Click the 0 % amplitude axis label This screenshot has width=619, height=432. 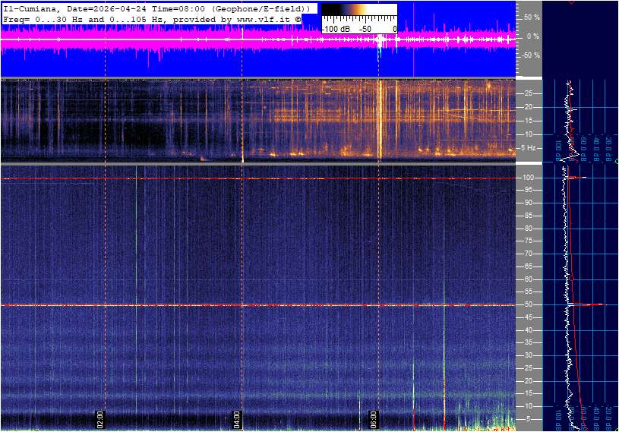pos(534,36)
